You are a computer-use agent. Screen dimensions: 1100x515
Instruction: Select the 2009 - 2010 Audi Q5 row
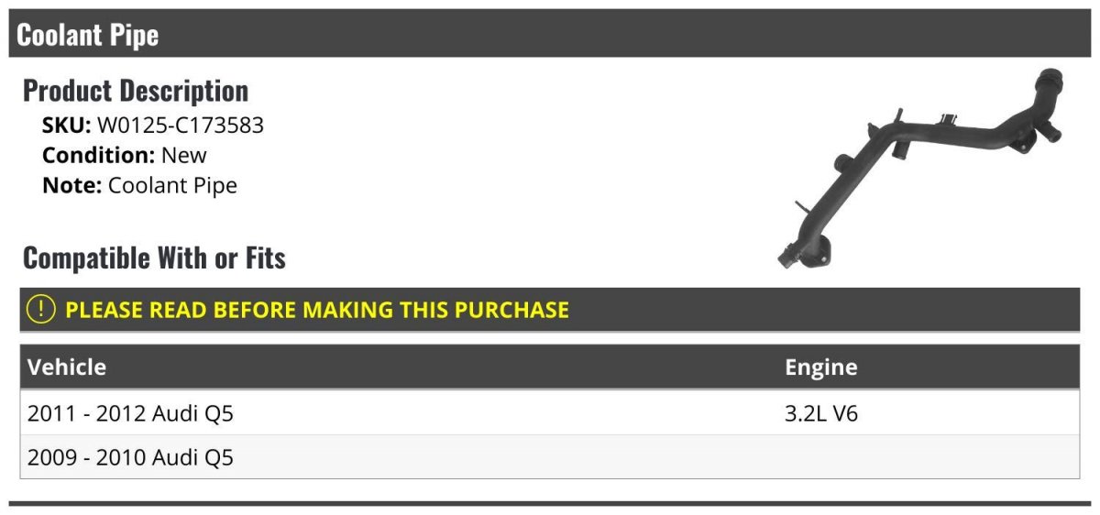550,456
